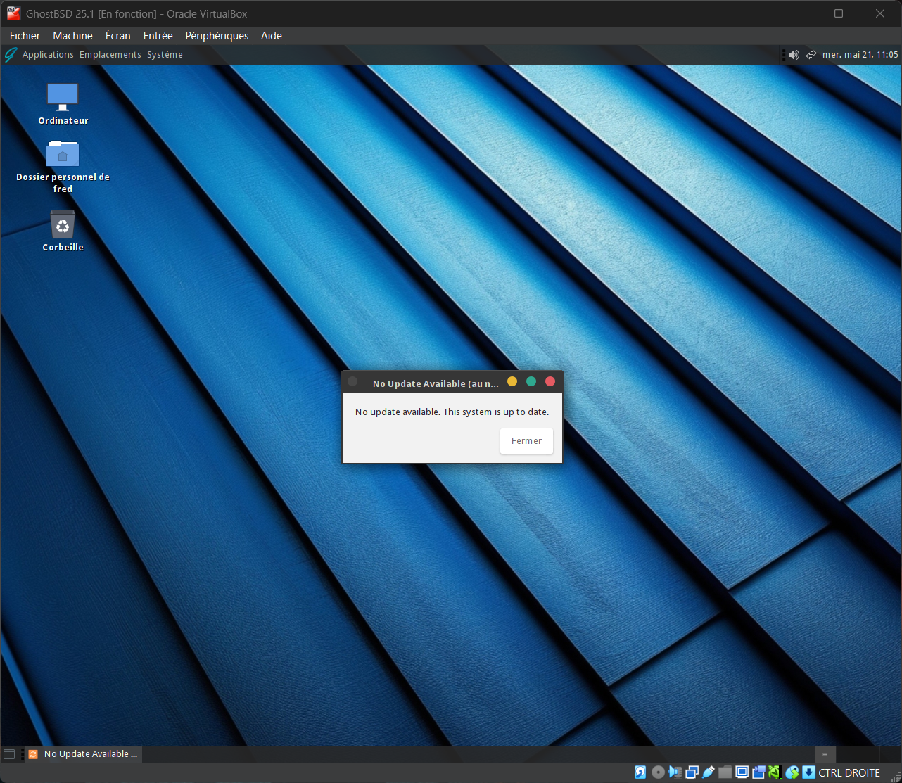The image size is (902, 783).
Task: Select the Ordinateur desktop icon
Action: point(63,104)
